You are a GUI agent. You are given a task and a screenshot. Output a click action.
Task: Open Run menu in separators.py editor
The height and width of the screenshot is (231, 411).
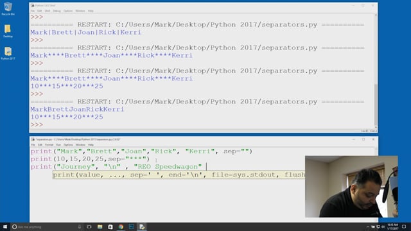[58, 145]
